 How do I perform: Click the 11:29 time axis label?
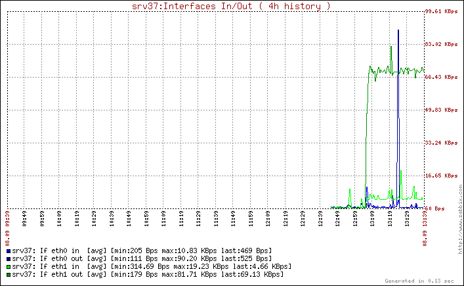point(198,219)
